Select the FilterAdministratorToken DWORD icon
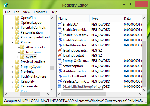Viewport: 150px width, 106px height. [x=60, y=45]
